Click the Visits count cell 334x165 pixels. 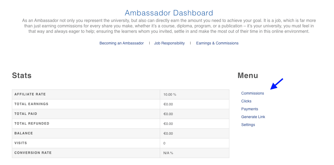194,143
